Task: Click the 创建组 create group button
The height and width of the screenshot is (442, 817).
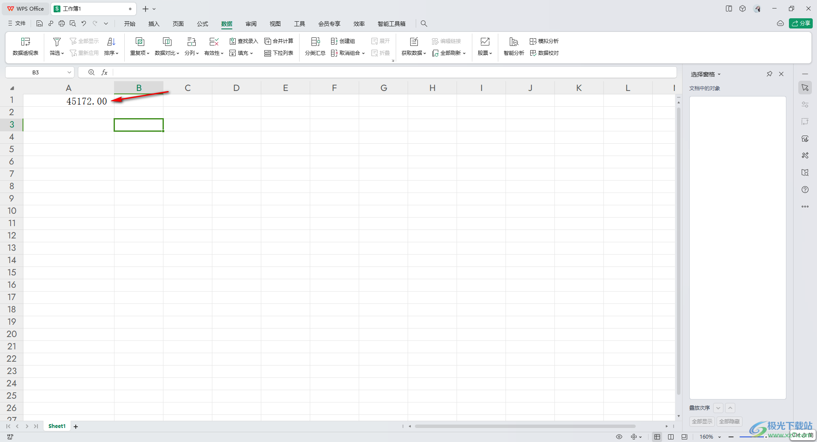Action: [343, 41]
